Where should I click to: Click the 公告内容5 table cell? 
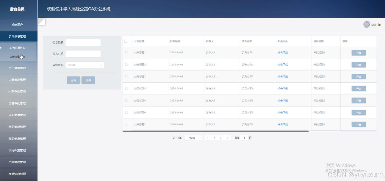[x=248, y=100]
